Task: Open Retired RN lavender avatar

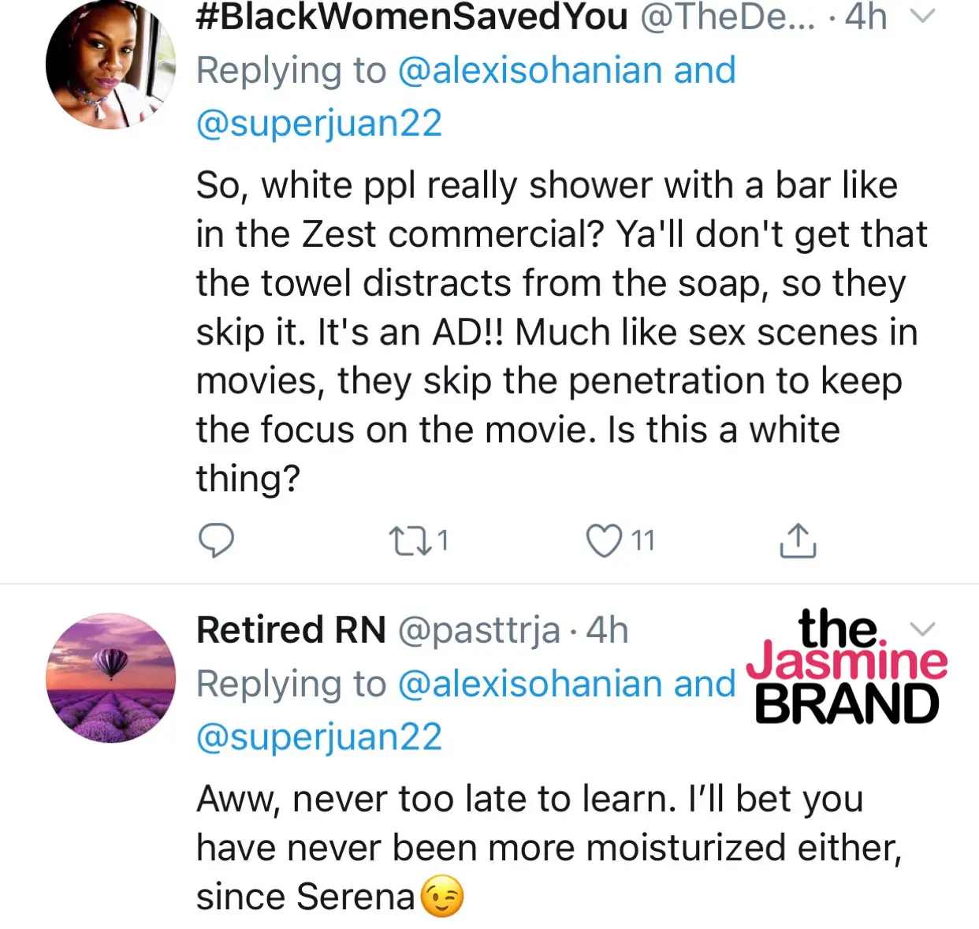Action: [x=110, y=677]
